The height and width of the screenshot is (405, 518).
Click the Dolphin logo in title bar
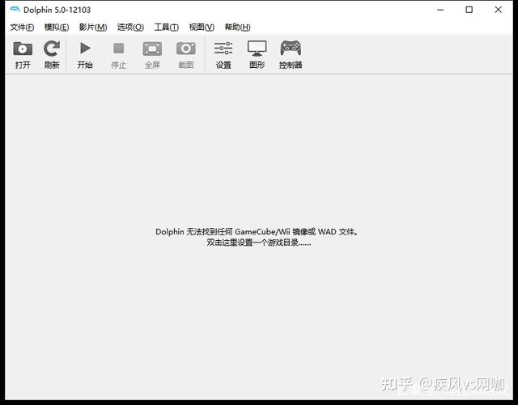tap(15, 10)
